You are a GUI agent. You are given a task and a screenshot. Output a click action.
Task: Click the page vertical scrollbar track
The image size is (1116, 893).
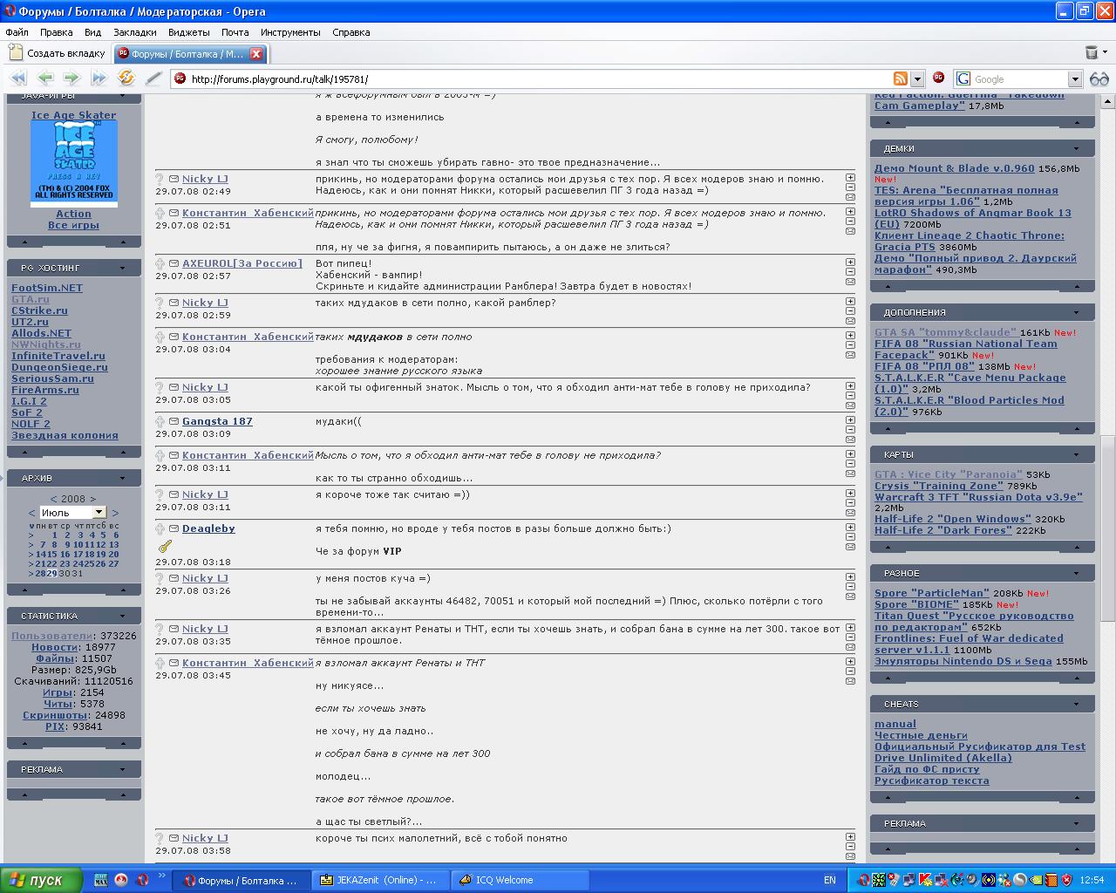[x=1107, y=262]
